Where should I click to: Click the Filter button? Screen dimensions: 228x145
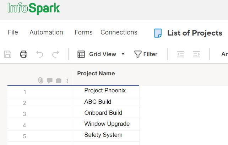tap(146, 54)
